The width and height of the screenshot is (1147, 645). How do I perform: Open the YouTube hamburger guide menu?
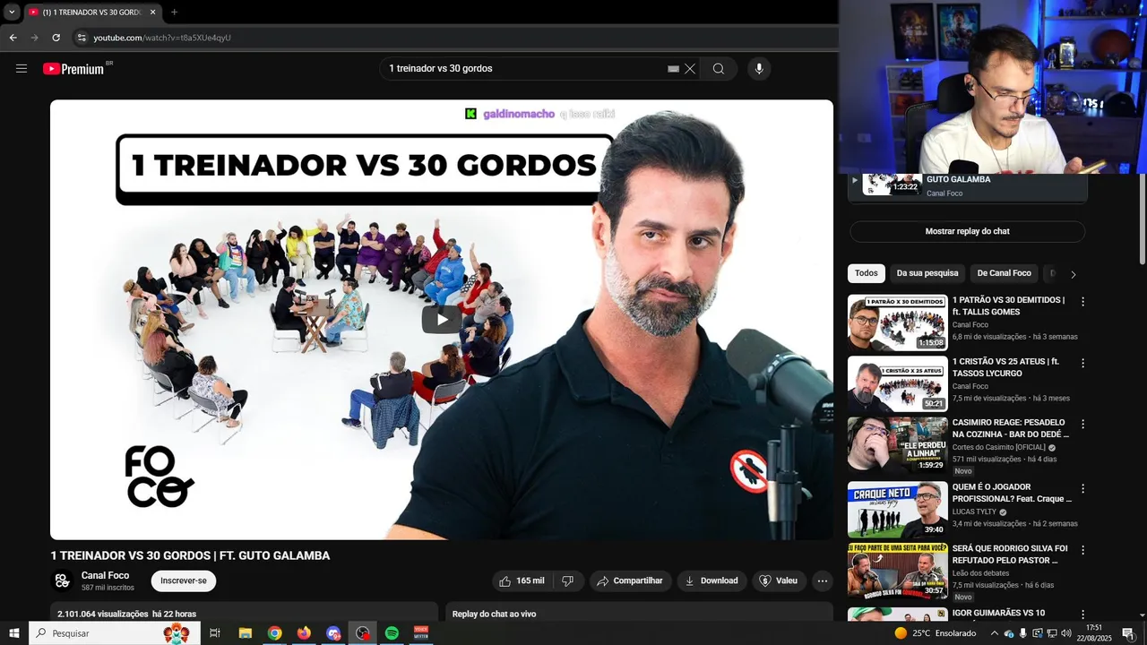22,69
